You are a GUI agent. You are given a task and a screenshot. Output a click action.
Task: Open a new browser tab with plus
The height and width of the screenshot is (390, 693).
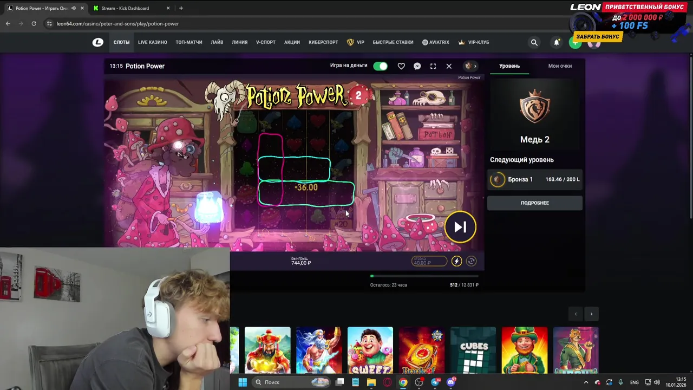tap(181, 8)
